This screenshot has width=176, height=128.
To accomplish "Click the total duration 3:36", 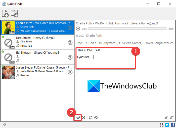I will tap(171, 29).
